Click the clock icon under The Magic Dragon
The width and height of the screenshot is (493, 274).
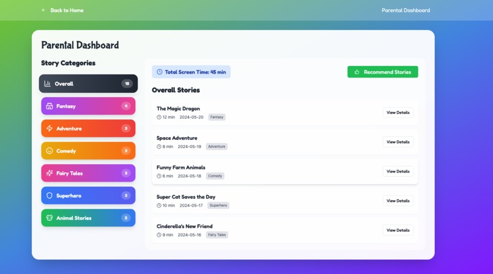click(159, 117)
